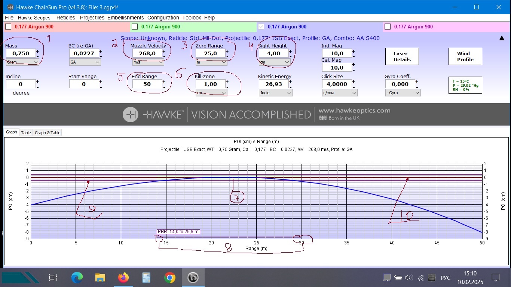Image resolution: width=511 pixels, height=287 pixels.
Task: Open the Reticles menu
Action: pos(66,18)
